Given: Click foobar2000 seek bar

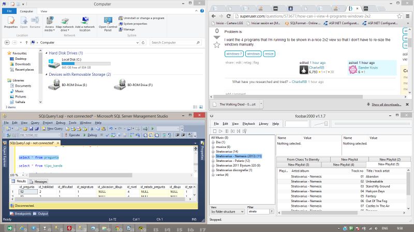Looking at the screenshot, I should point(372,124).
